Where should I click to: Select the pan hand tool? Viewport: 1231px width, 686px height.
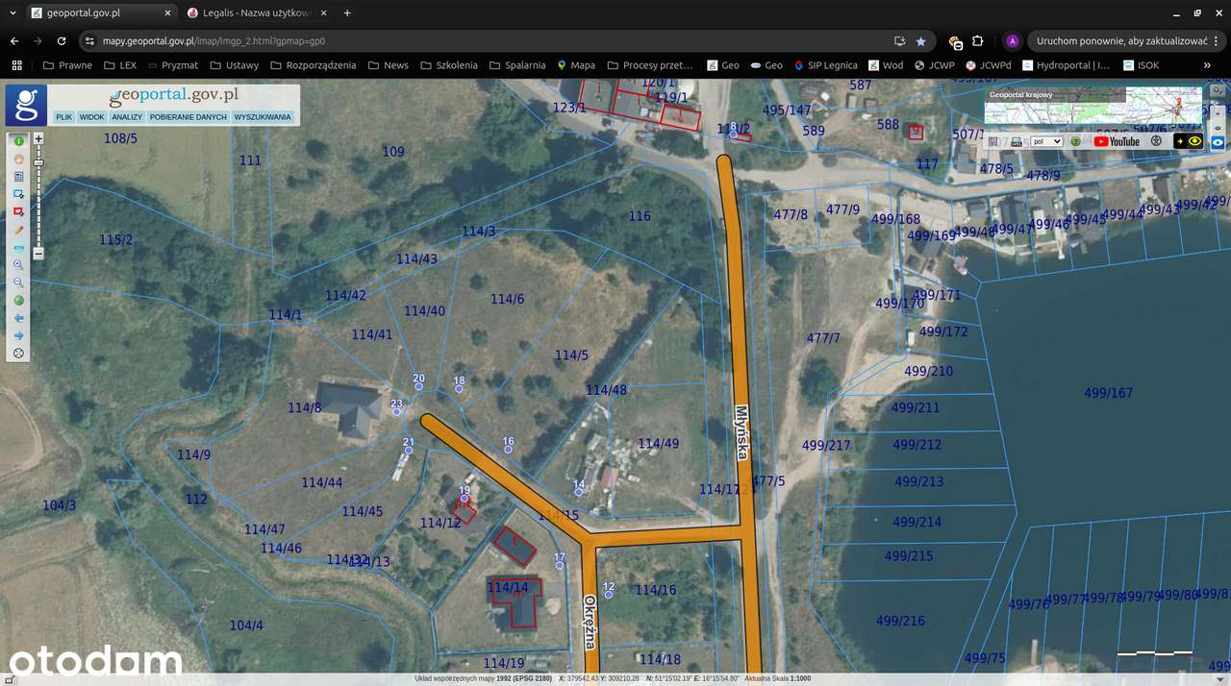[18, 159]
